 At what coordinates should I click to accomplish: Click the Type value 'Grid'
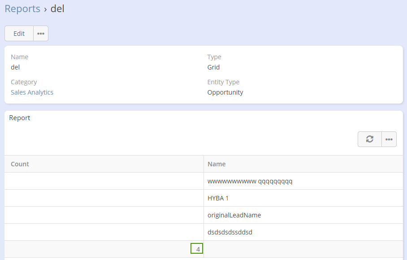213,67
